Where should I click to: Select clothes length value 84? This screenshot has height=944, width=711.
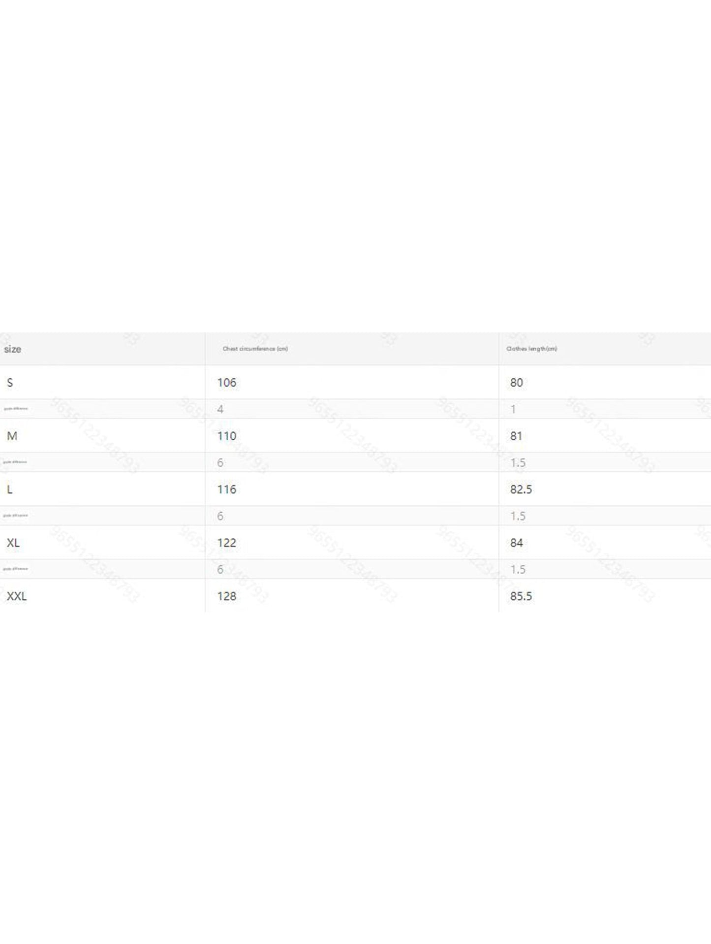coord(516,543)
